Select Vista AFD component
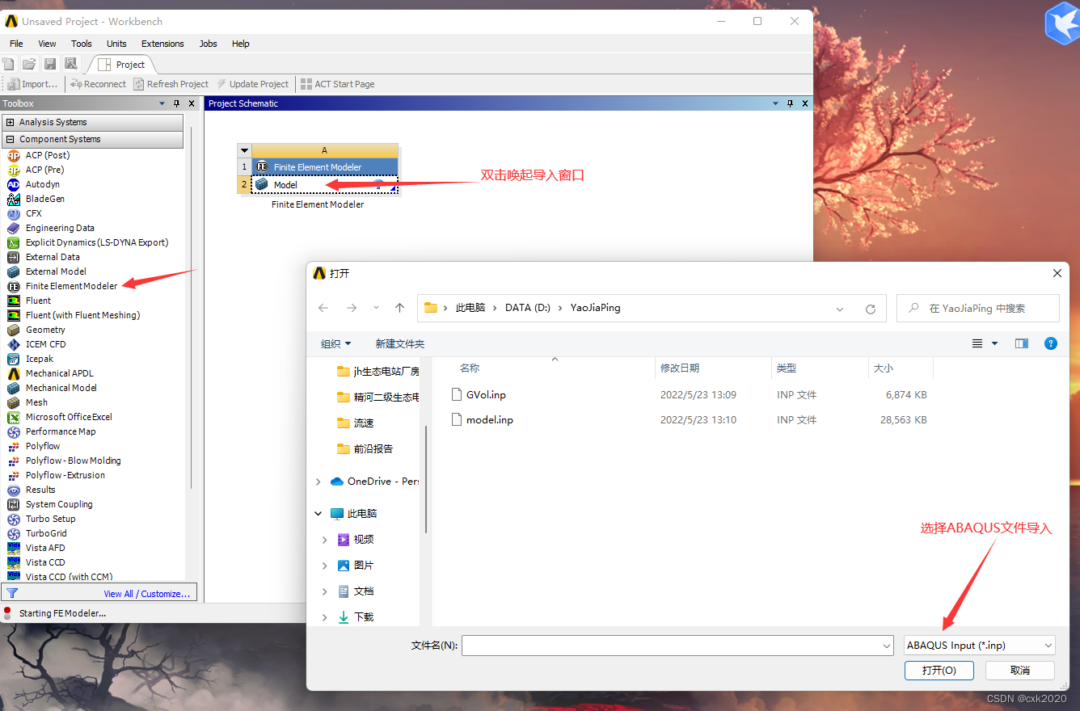Viewport: 1080px width, 711px height. [x=45, y=548]
